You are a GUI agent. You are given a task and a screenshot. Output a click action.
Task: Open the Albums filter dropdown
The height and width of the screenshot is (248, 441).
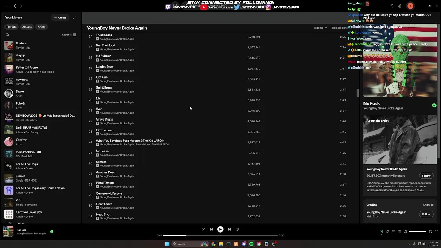tap(320, 28)
